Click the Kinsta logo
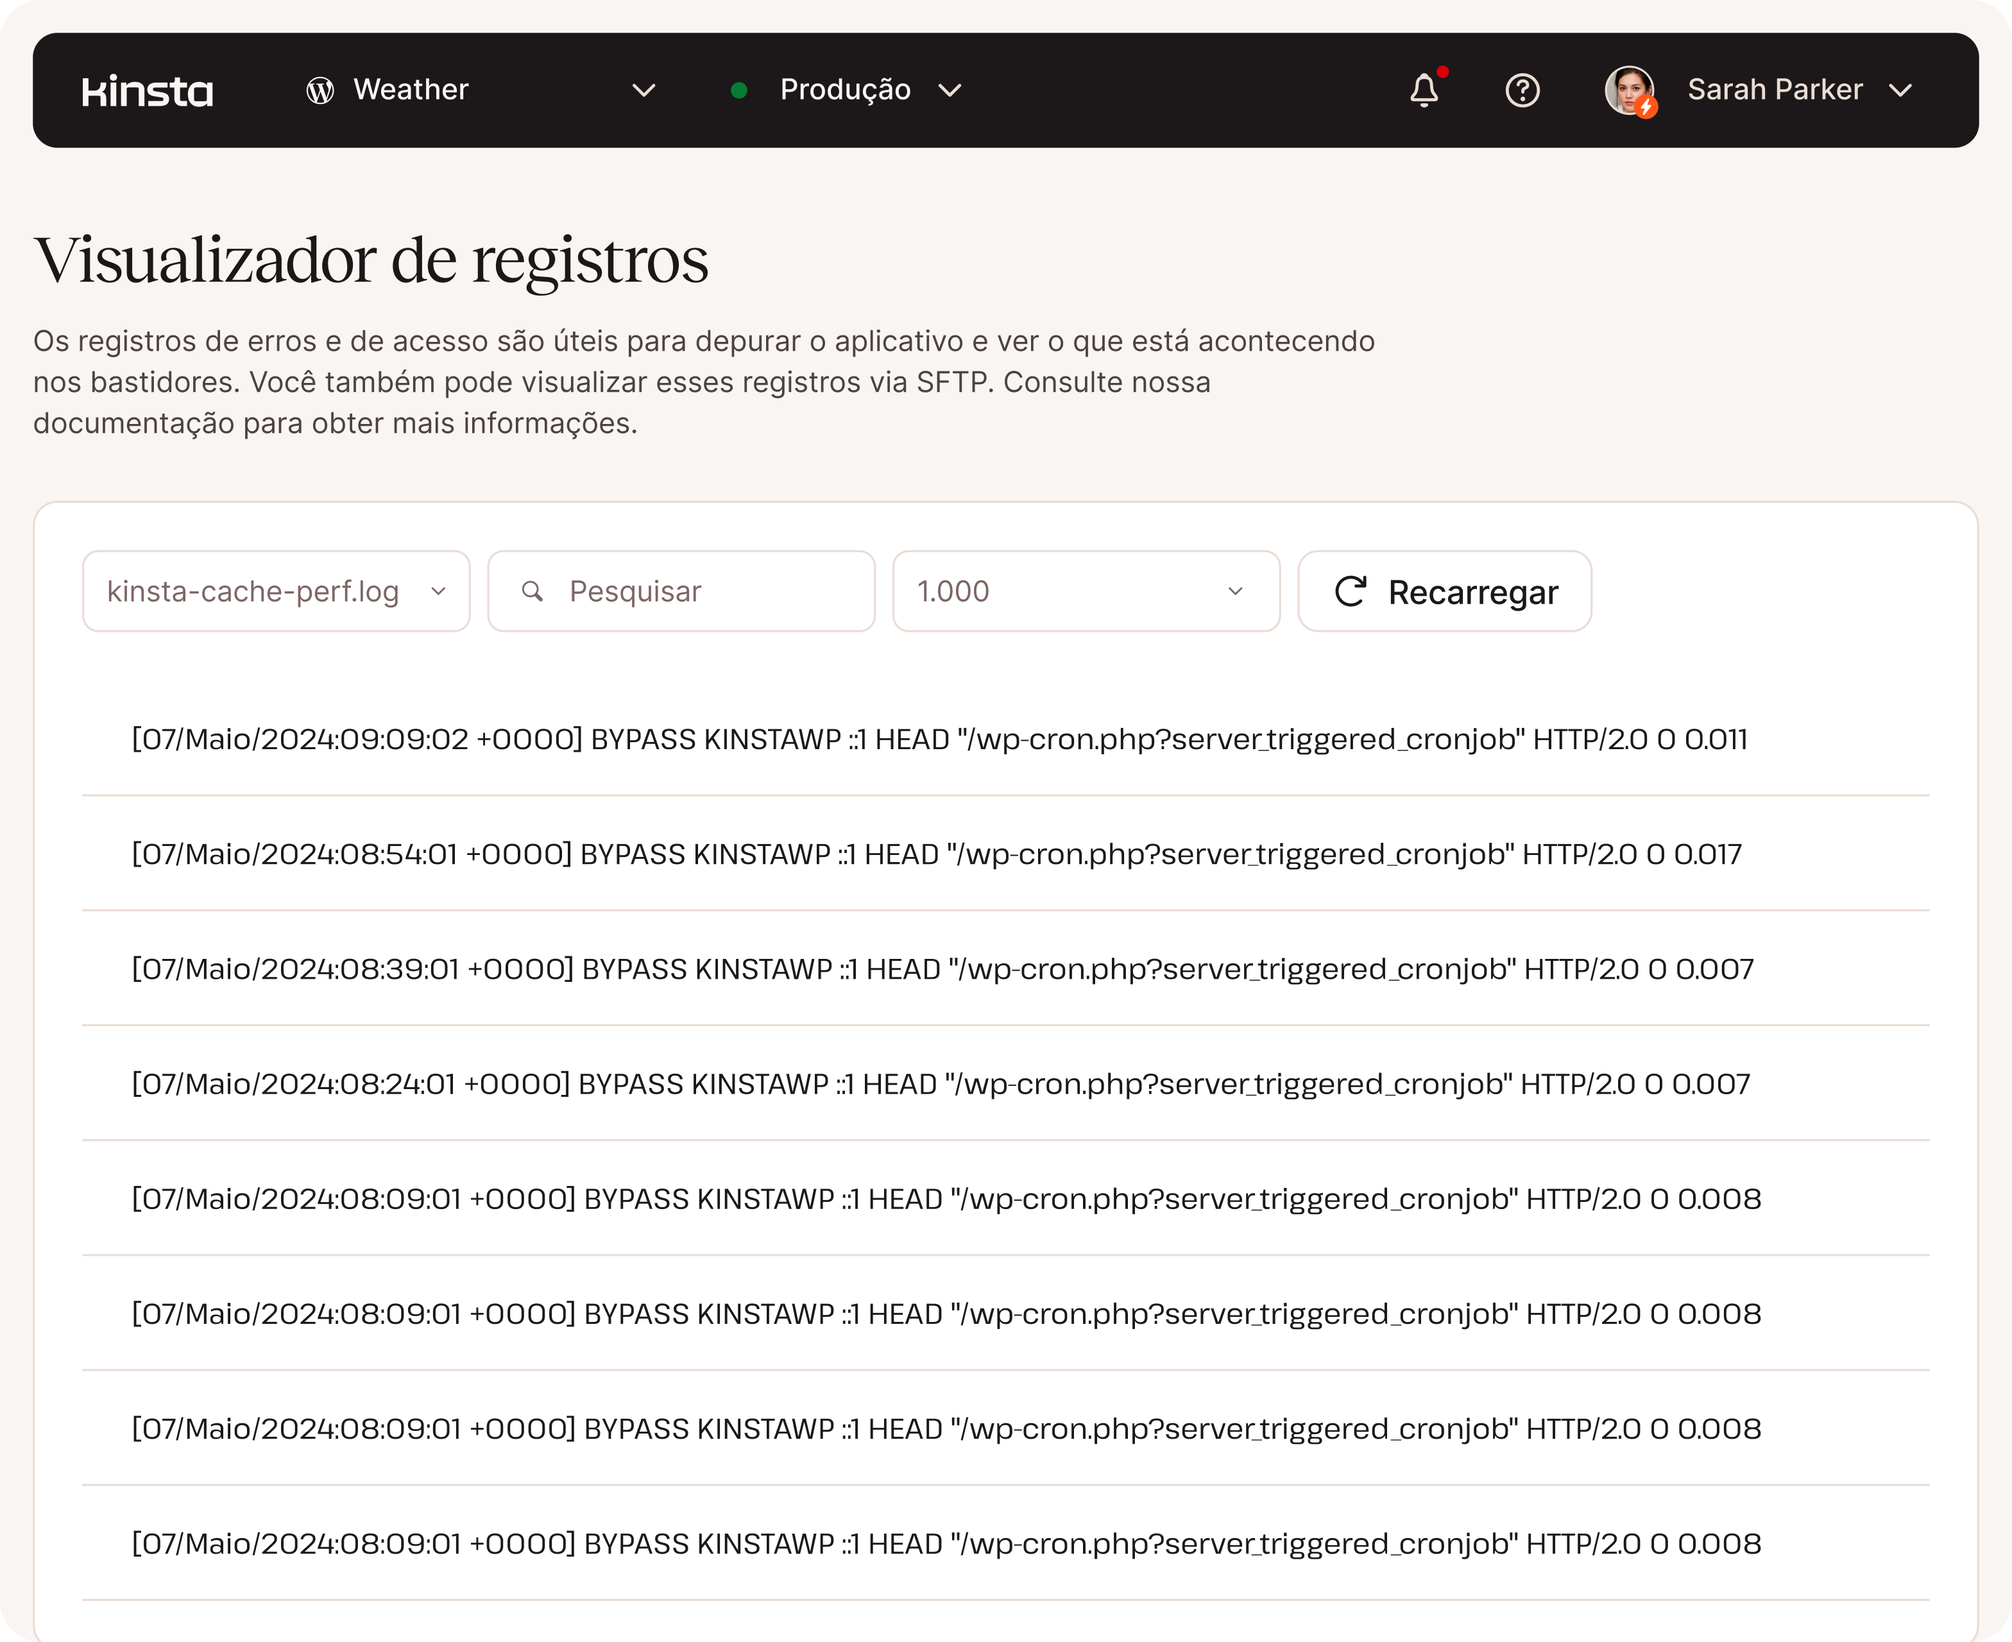2012x1642 pixels. pos(148,91)
